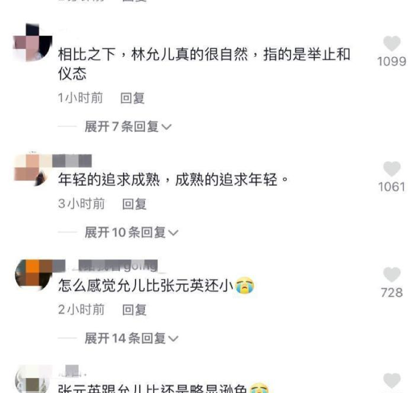
Task: Select the comment text 相比之下，林允儿真的很自然
Action: click(x=153, y=55)
